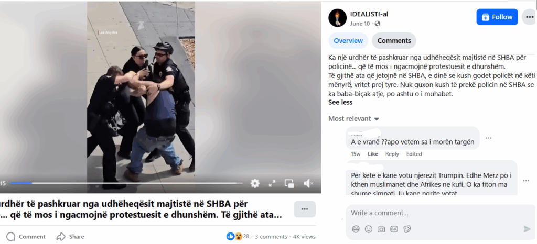Click the Write a comment field
The image size is (537, 244).
(x=440, y=213)
